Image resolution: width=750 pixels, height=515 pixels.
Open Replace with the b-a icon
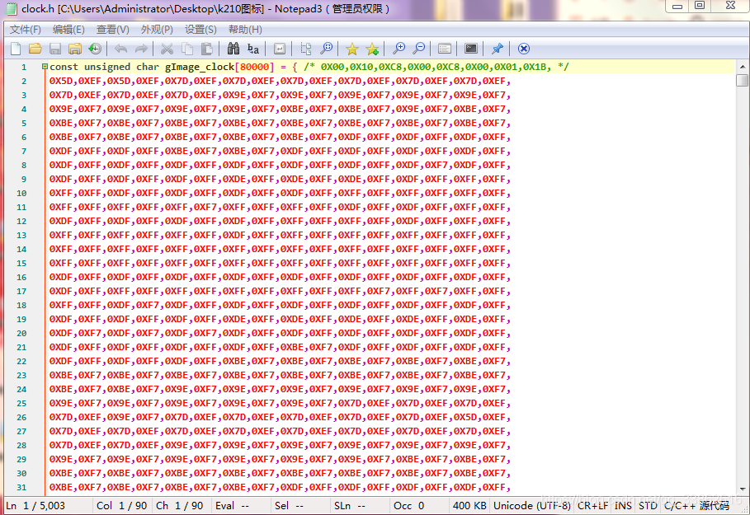pos(253,49)
